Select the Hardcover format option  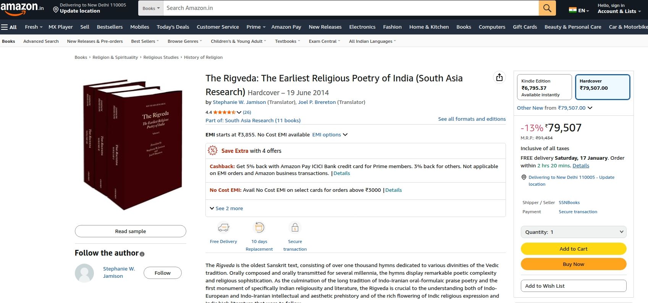pos(602,87)
